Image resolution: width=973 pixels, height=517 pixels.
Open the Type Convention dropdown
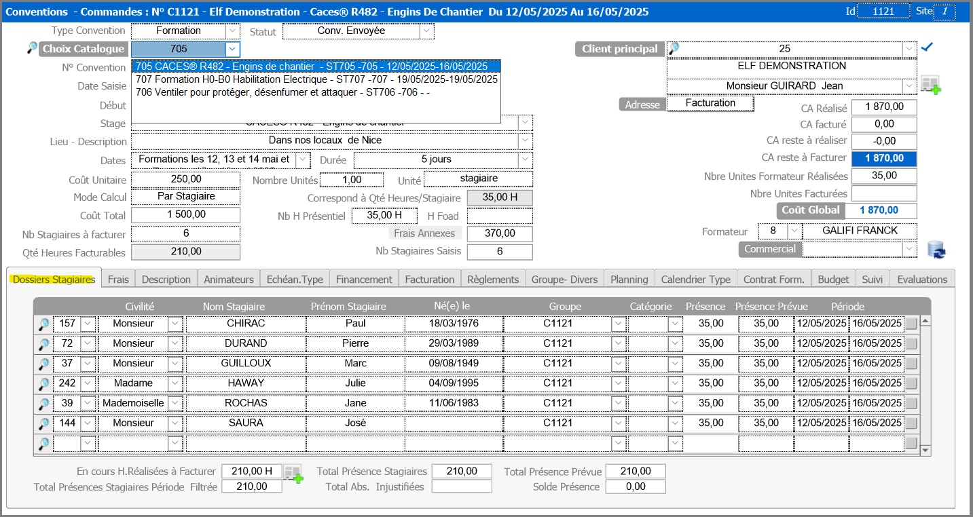tap(232, 31)
